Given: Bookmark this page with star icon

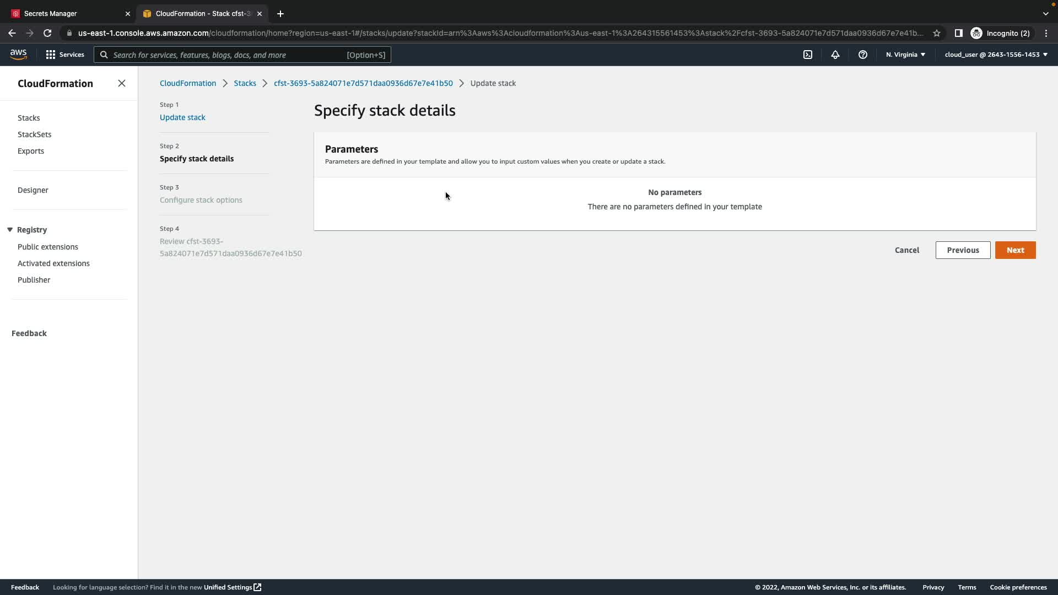Looking at the screenshot, I should pyautogui.click(x=936, y=33).
